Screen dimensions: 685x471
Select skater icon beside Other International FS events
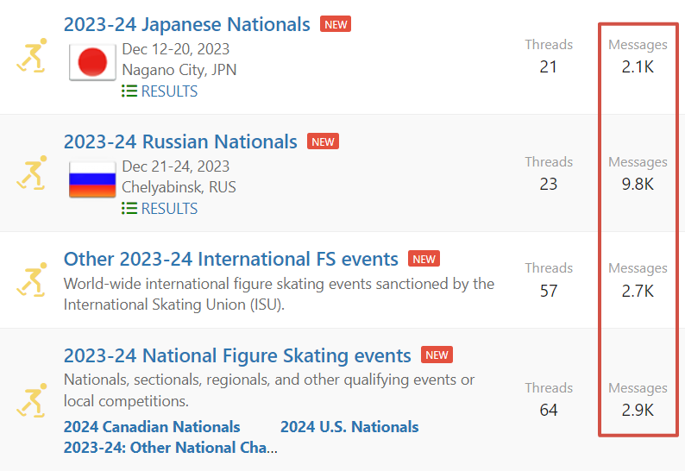pyautogui.click(x=31, y=280)
